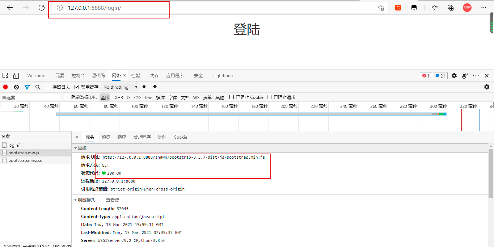Select the 预览 detail tab
The width and height of the screenshot is (494, 247).
pos(106,137)
